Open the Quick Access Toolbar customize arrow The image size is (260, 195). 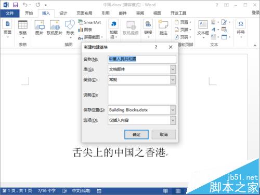(46, 5)
